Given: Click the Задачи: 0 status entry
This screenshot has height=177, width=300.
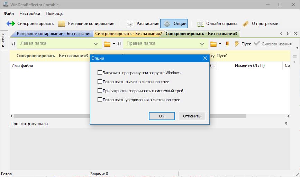Looking at the screenshot, I should (x=99, y=174).
